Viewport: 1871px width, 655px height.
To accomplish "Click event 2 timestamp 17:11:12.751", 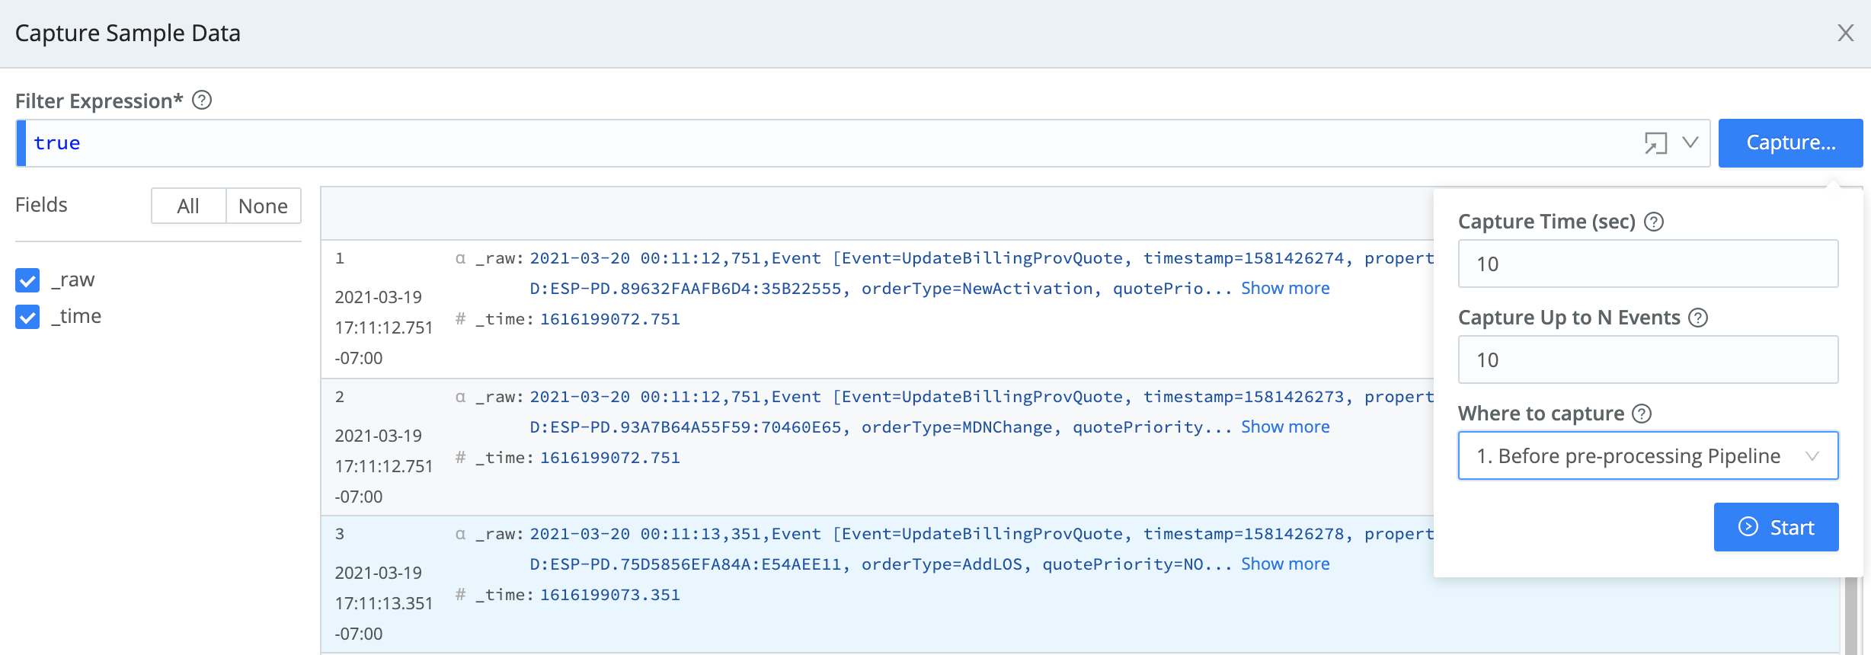I will [384, 466].
